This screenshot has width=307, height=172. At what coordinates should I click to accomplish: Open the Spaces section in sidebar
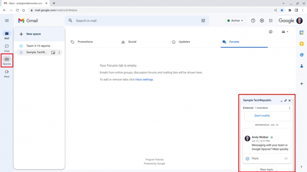click(7, 60)
